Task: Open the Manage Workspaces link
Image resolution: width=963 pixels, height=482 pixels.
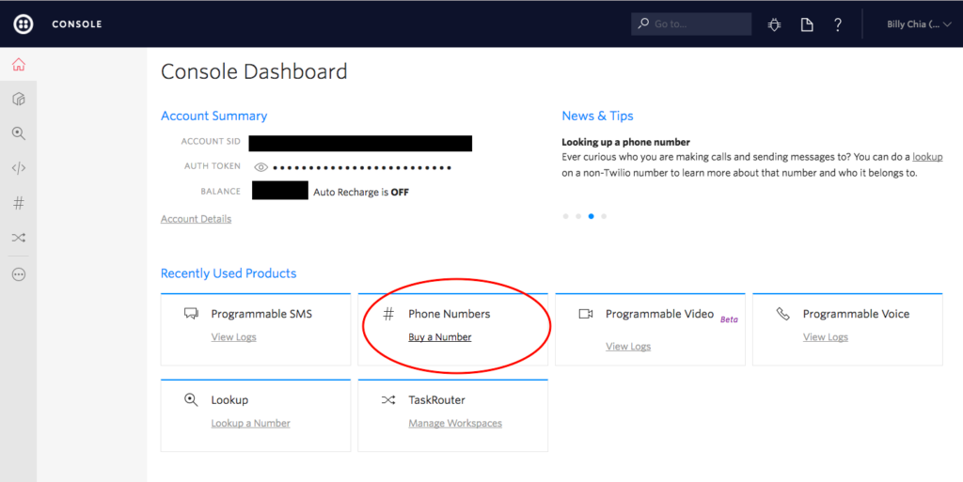Action: click(x=455, y=423)
